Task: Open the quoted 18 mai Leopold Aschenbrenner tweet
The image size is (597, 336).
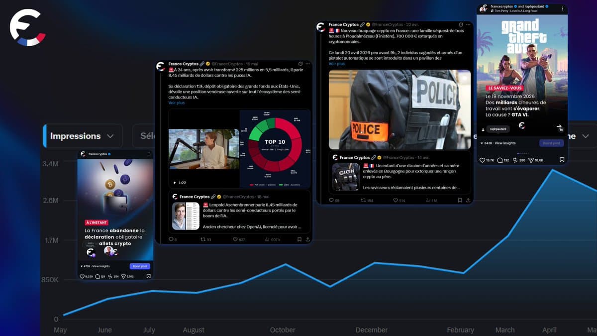Action: (239, 211)
